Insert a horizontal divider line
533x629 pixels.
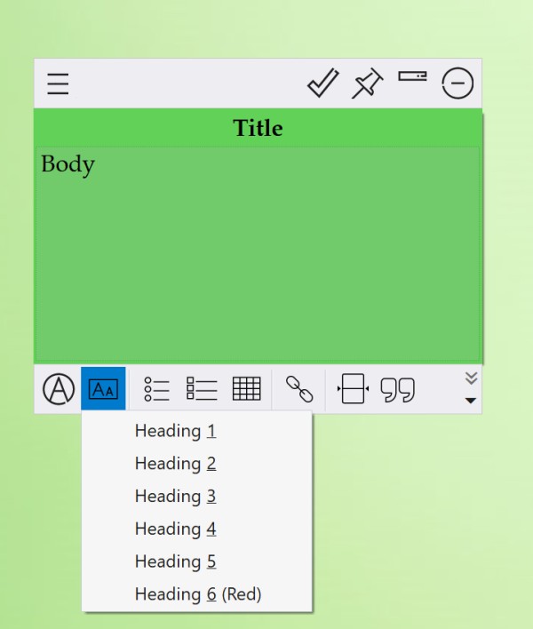click(353, 389)
